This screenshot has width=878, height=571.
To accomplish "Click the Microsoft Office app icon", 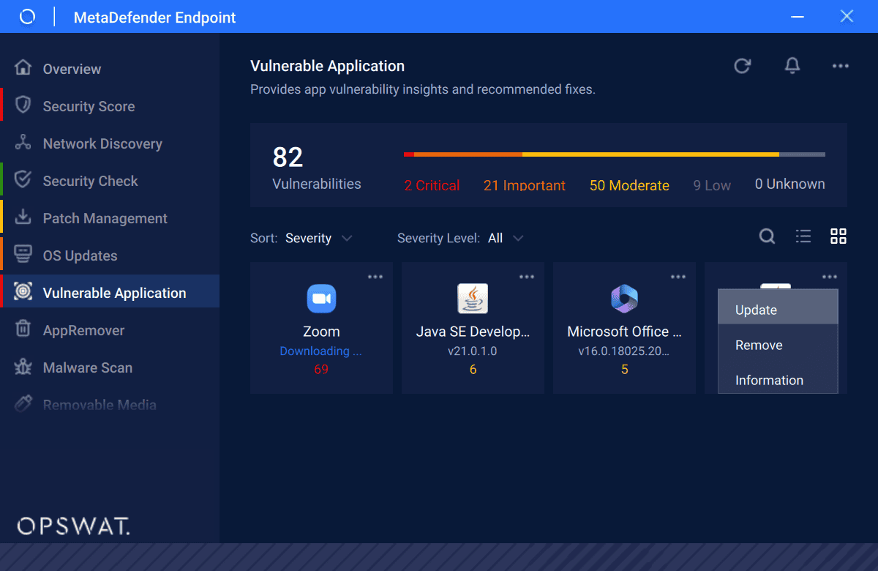I will 624,299.
